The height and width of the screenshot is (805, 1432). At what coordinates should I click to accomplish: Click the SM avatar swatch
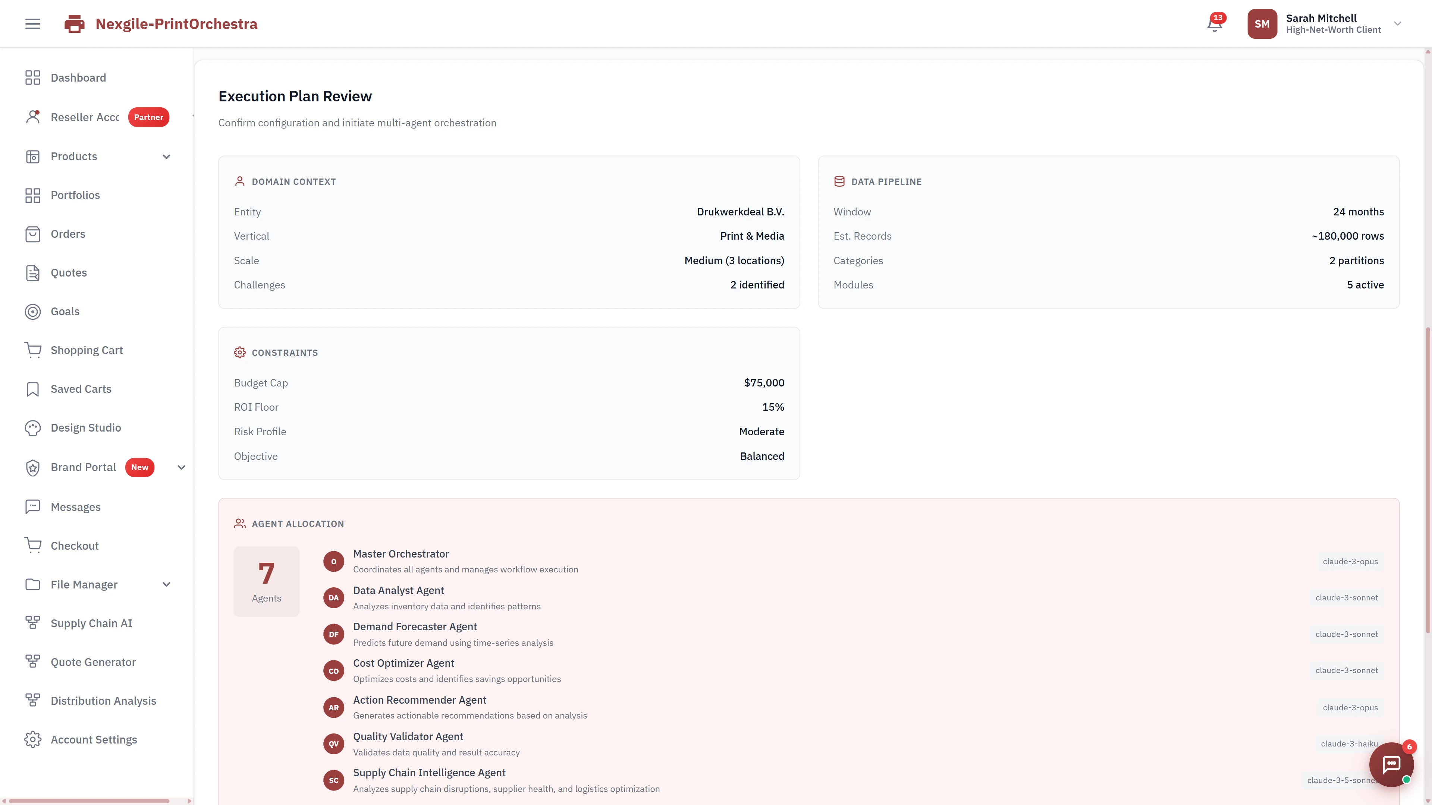(x=1262, y=23)
